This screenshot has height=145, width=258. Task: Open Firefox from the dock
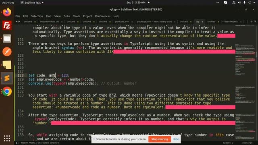(7, 12)
